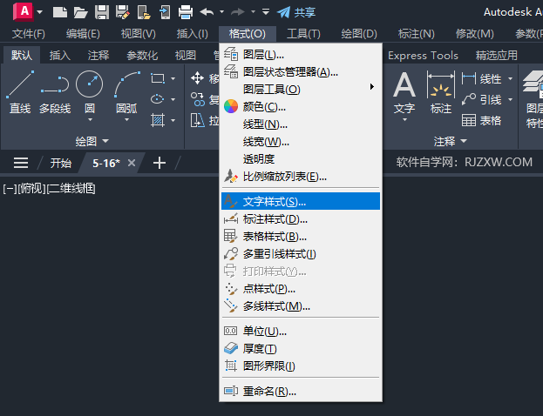Image resolution: width=543 pixels, height=416 pixels.
Task: Choose 重命名(R) menu entry
Action: pyautogui.click(x=301, y=391)
